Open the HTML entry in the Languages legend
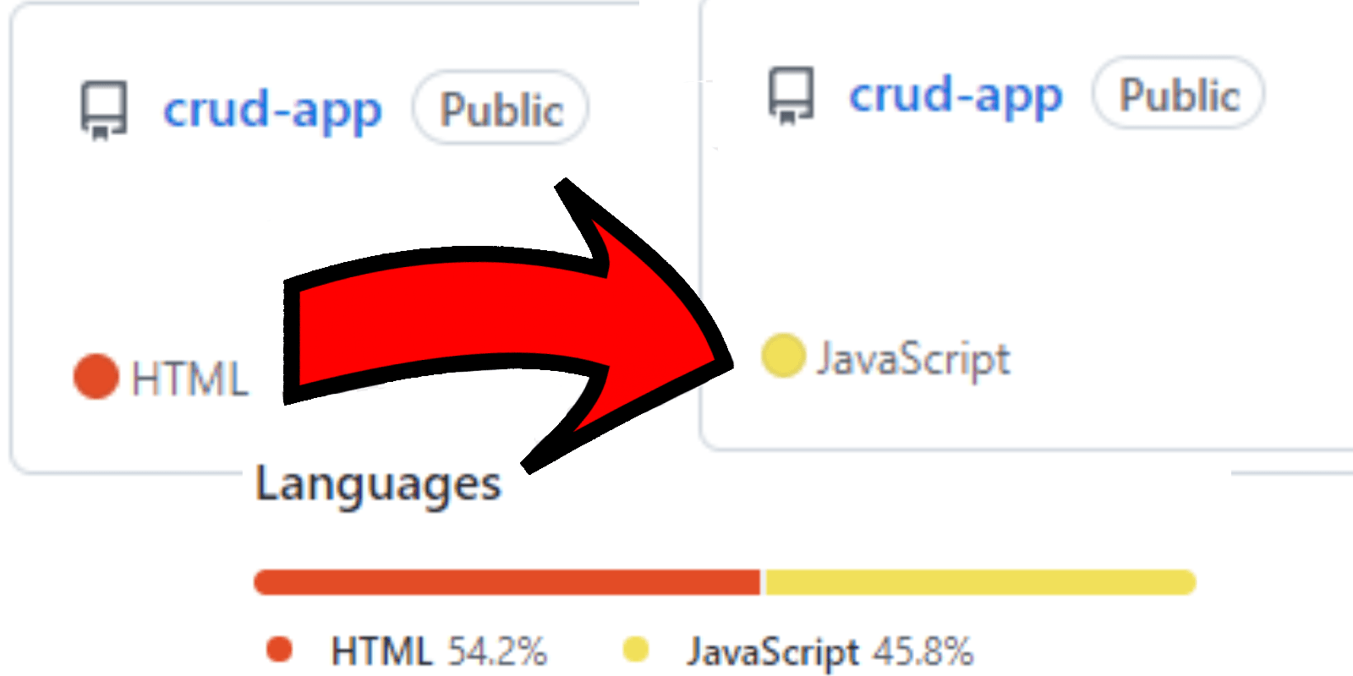The width and height of the screenshot is (1353, 676). pos(381,651)
